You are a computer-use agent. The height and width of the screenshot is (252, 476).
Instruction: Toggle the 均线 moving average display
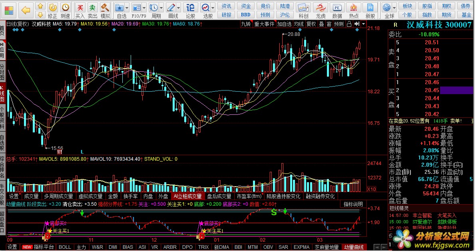299,24
